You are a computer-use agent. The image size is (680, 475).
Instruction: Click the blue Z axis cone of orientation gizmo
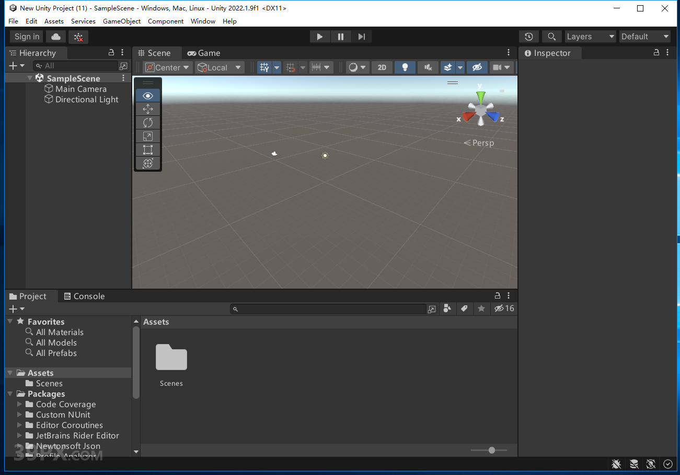[493, 116]
